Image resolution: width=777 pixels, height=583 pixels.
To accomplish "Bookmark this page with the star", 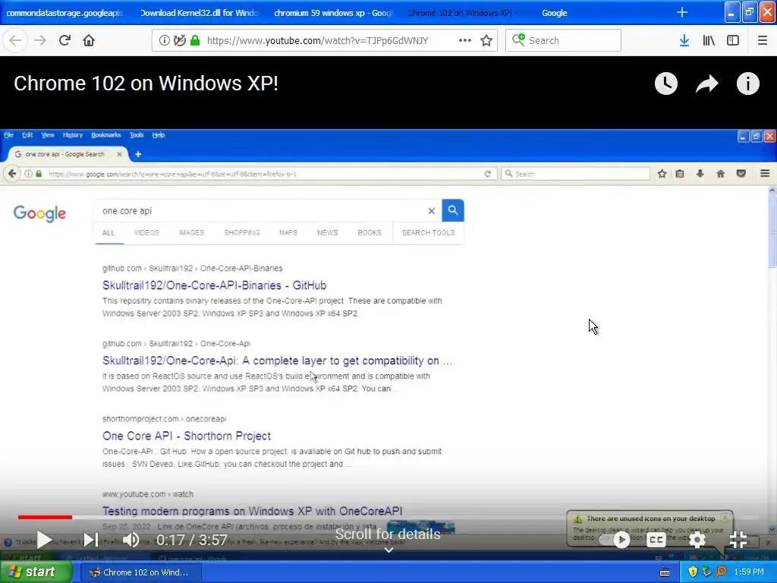I will 486,40.
